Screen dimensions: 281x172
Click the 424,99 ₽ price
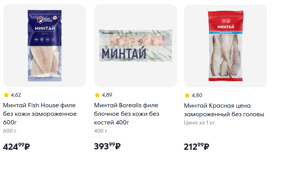click(16, 146)
